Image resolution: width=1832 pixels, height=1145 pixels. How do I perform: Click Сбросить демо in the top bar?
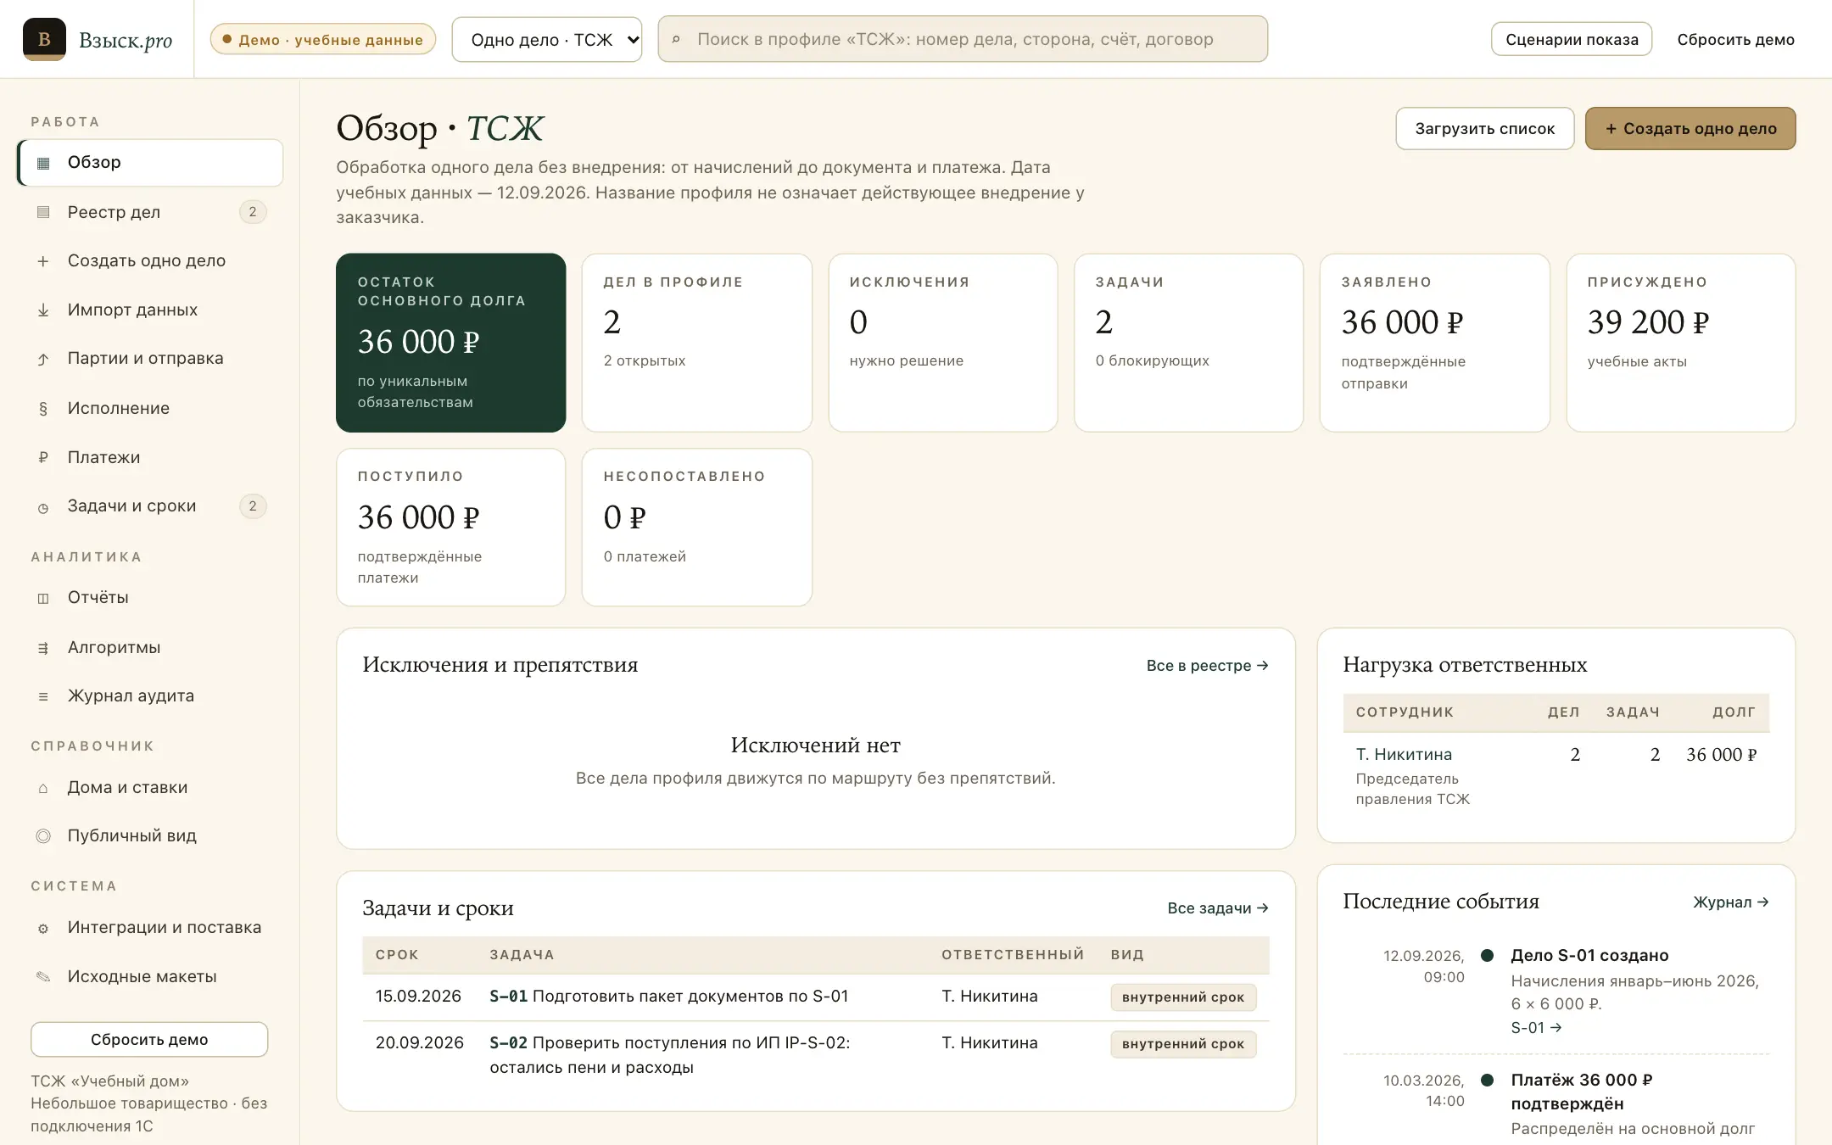(x=1735, y=39)
